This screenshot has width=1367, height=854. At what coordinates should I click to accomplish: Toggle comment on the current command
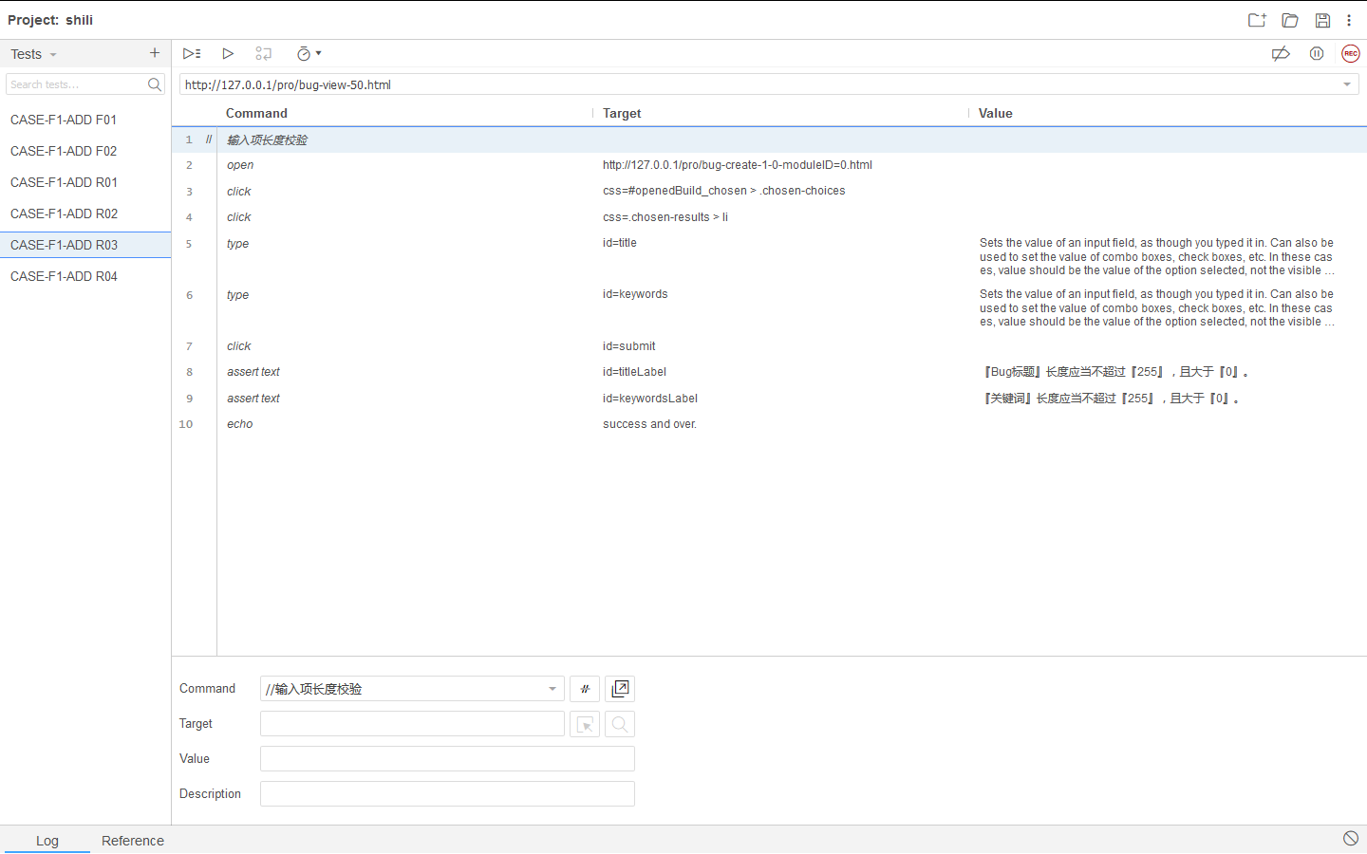(x=584, y=688)
